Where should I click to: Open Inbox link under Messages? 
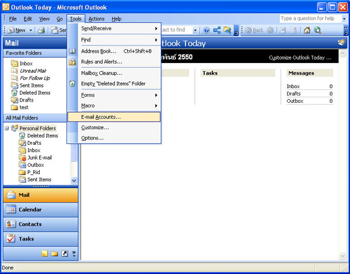293,86
